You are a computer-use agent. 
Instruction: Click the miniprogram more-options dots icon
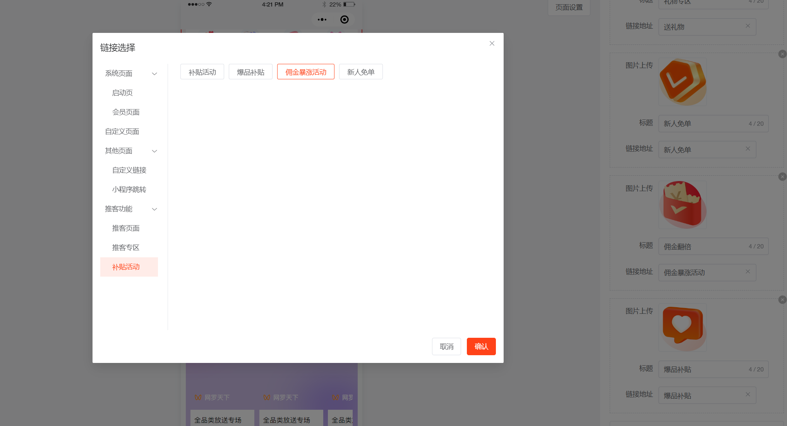[x=322, y=19]
